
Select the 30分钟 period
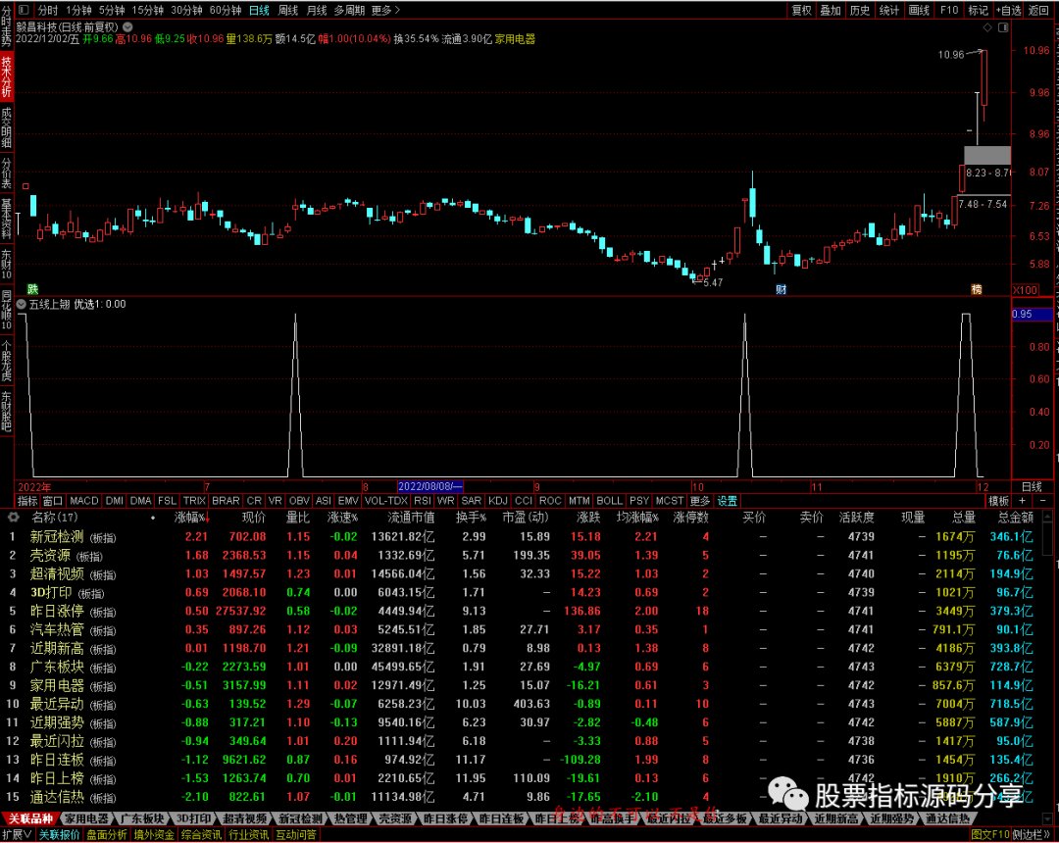187,10
